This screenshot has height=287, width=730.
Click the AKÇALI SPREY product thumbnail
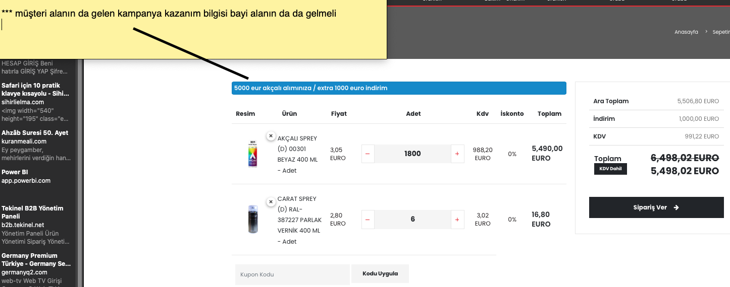pos(253,154)
